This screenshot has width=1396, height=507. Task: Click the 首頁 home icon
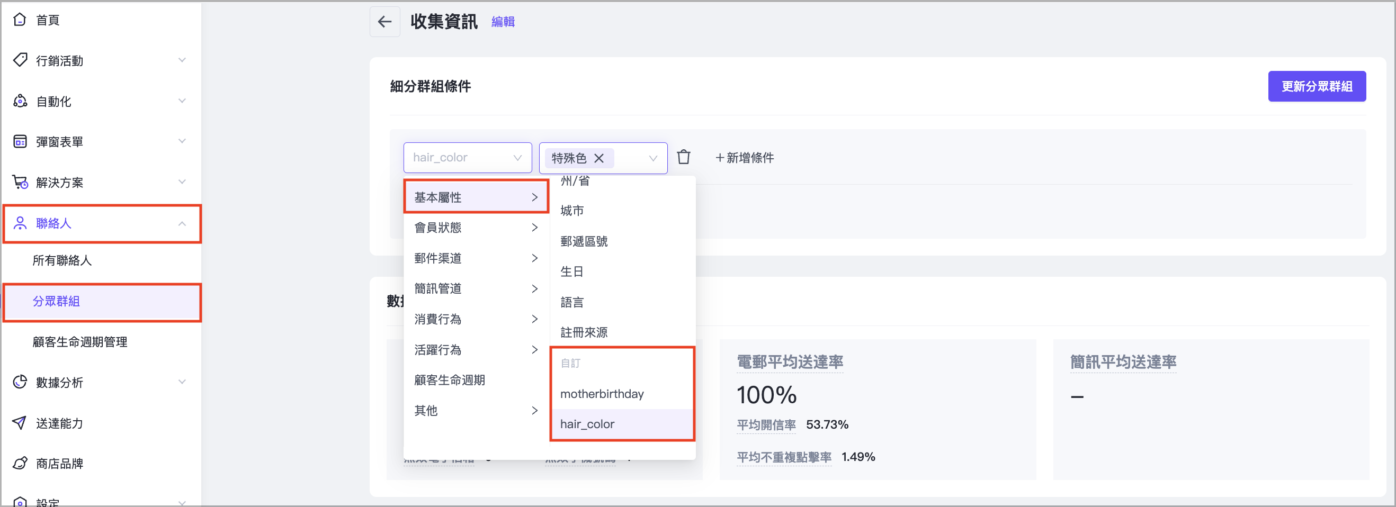tap(20, 20)
